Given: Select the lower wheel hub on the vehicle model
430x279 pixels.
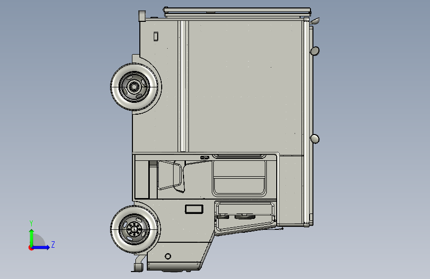Looking at the screenshot, I should click(x=134, y=229).
